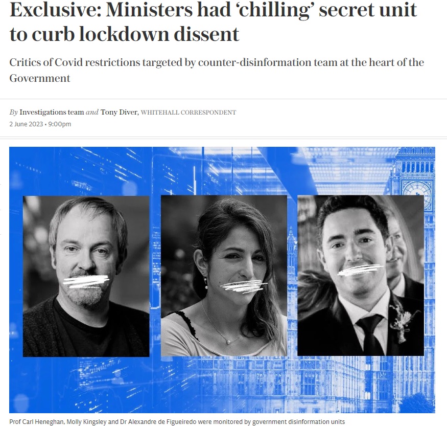Click white scribble over the woman's mouth
The height and width of the screenshot is (426, 447).
(x=244, y=286)
